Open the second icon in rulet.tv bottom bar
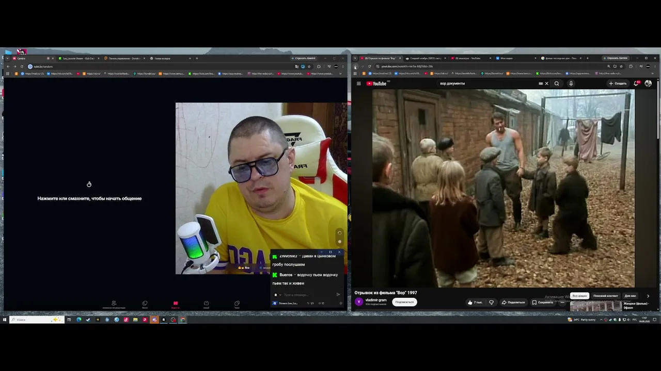The width and height of the screenshot is (661, 371). pos(145,304)
